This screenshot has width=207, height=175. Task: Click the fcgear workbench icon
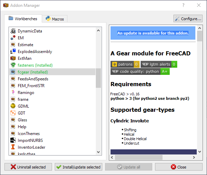click(x=13, y=72)
